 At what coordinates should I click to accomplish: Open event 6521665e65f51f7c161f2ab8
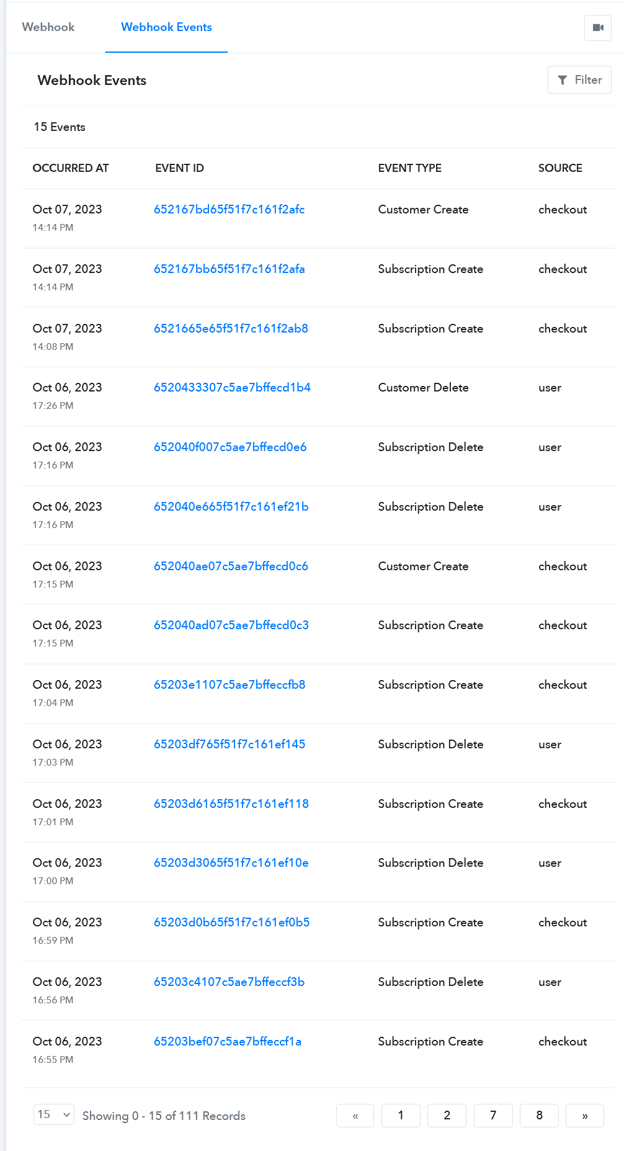231,329
